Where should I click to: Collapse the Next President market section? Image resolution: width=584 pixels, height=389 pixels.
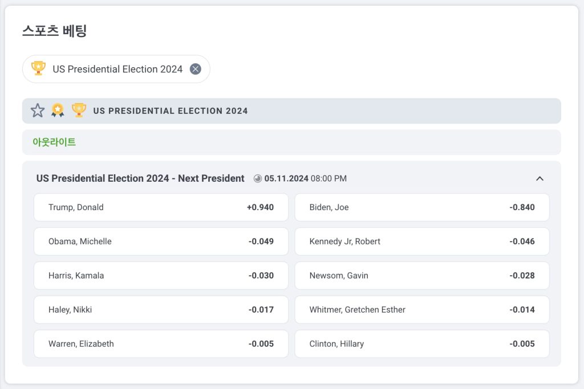click(540, 178)
